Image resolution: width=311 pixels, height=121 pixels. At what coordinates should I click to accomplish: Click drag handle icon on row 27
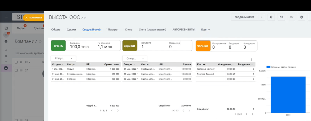pos(21,70)
